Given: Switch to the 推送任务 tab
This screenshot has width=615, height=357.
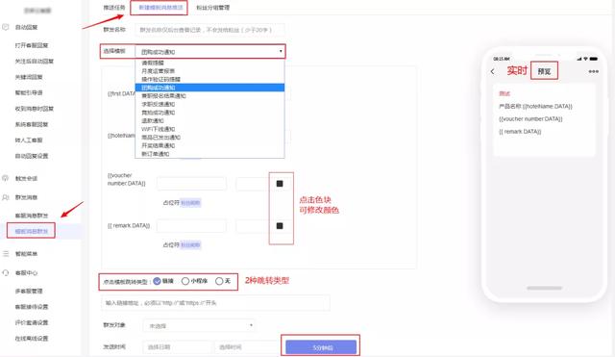Looking at the screenshot, I should coord(114,8).
